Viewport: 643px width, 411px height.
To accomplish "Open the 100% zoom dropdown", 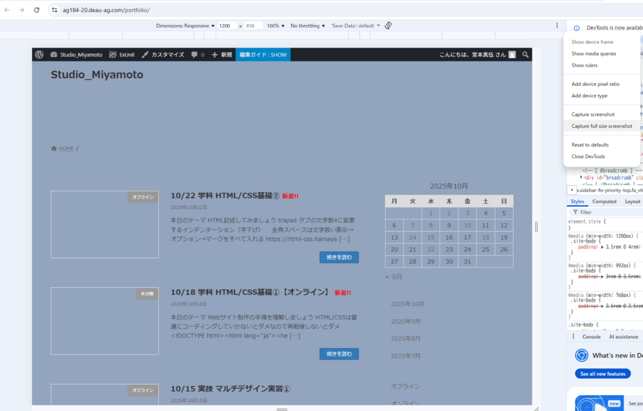I will [x=276, y=26].
